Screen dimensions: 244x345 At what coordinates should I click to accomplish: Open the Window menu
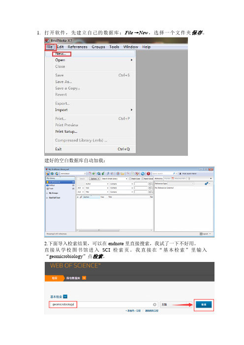pos(130,47)
